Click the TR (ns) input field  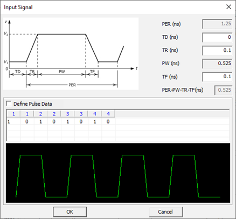[217, 50]
